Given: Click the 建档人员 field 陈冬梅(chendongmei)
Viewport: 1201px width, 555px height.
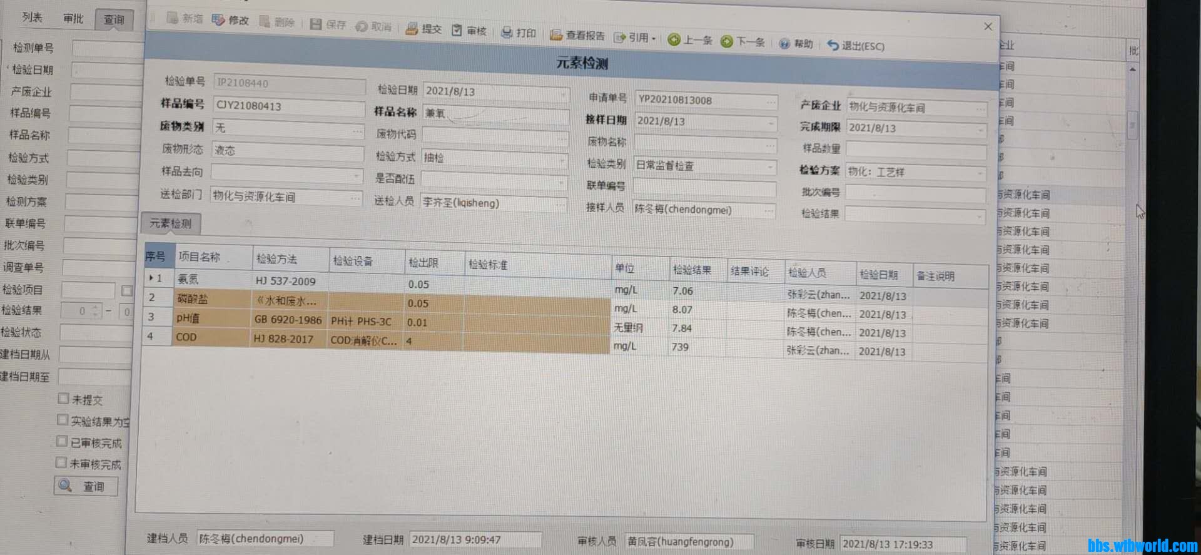Looking at the screenshot, I should pos(265,539).
